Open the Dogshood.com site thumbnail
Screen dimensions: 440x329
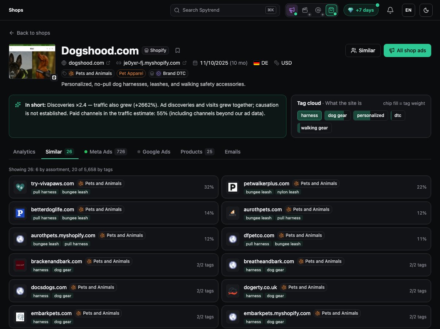(32, 61)
